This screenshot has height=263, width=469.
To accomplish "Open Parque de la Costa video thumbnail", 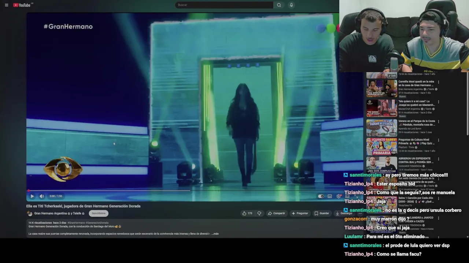I will point(381,127).
